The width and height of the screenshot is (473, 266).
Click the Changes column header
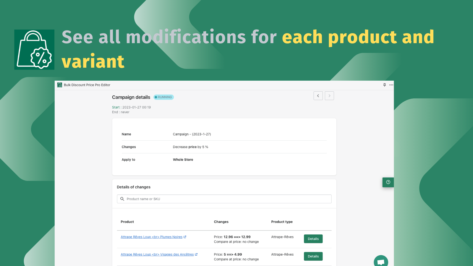click(x=221, y=222)
